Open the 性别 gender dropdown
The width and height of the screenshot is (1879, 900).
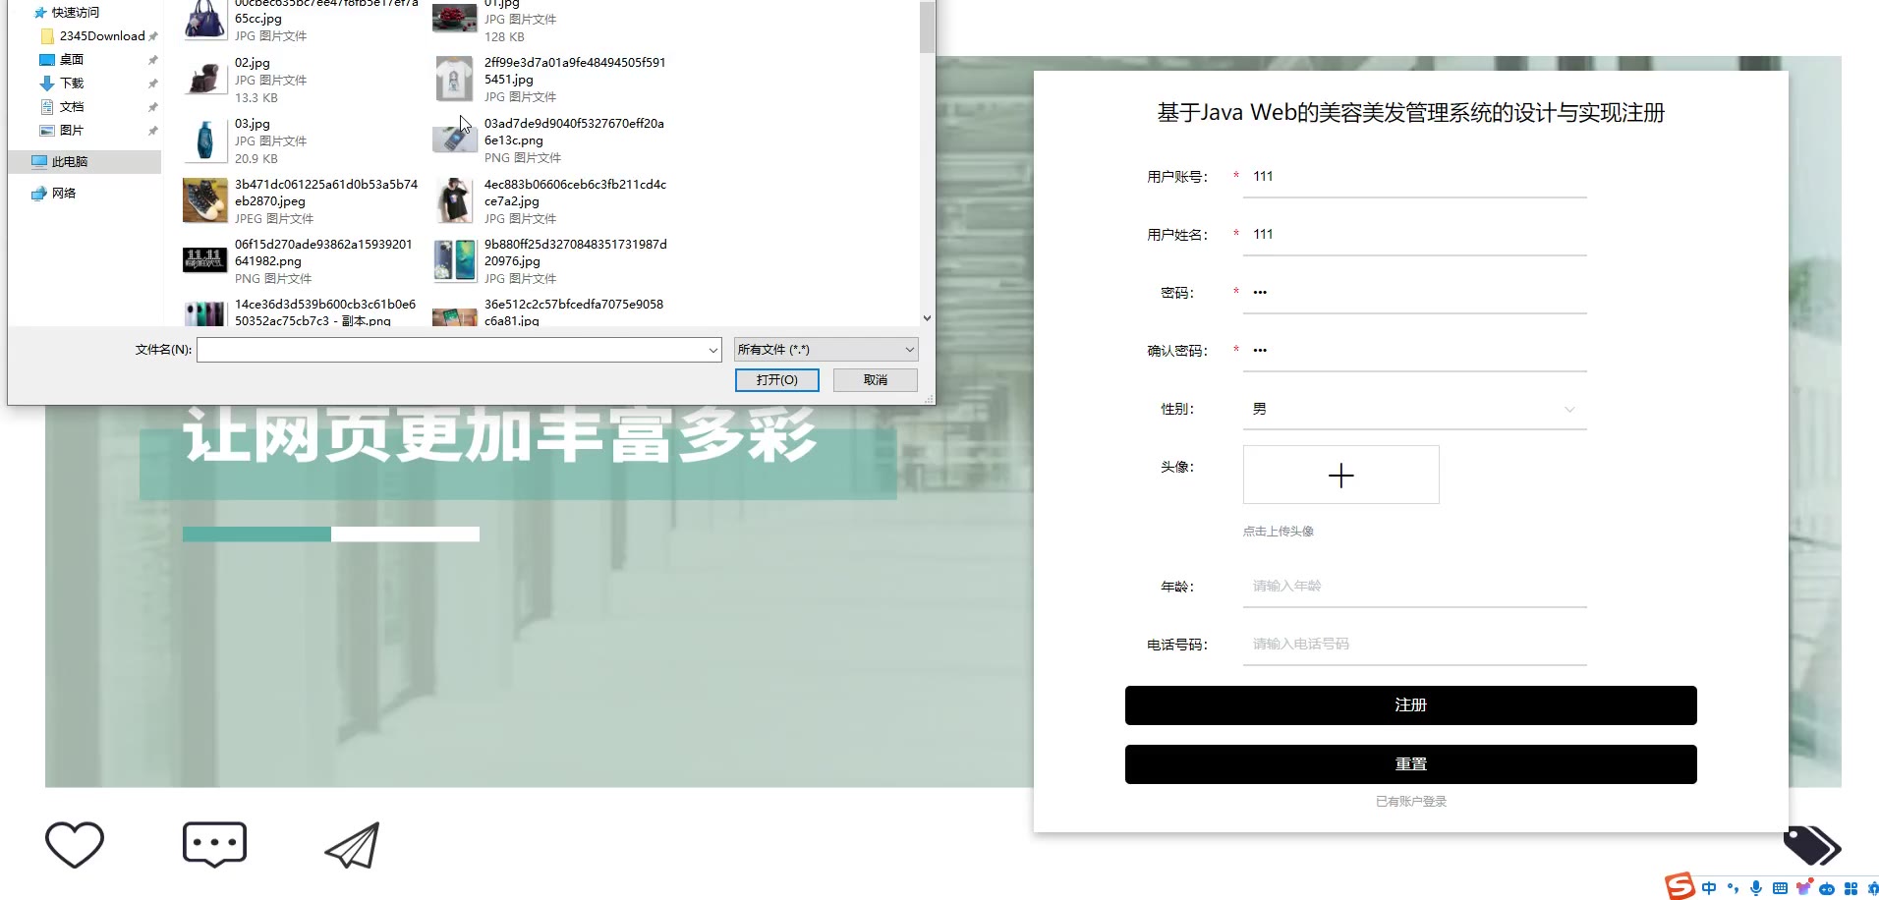1414,409
